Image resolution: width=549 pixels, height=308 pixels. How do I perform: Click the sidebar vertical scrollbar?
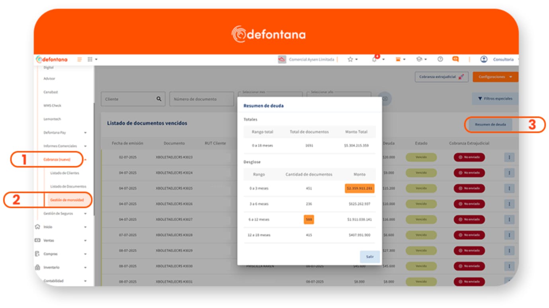94,159
